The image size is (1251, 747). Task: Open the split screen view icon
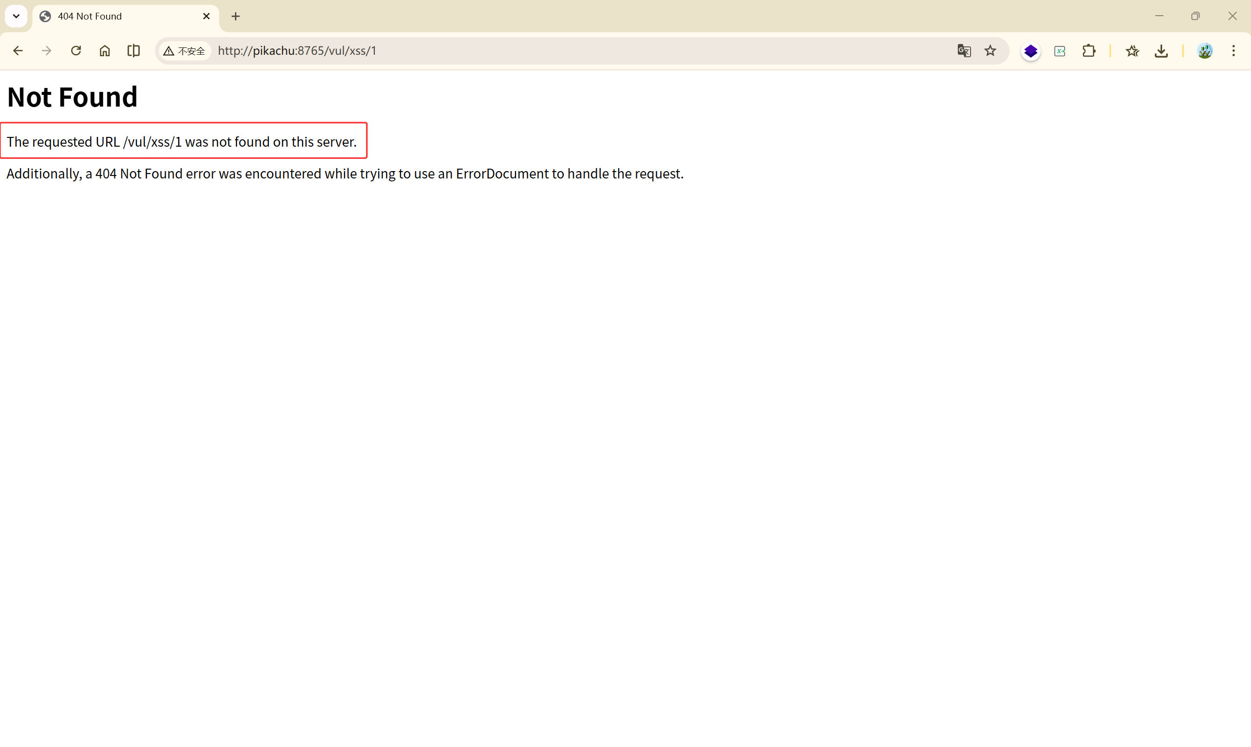(134, 51)
